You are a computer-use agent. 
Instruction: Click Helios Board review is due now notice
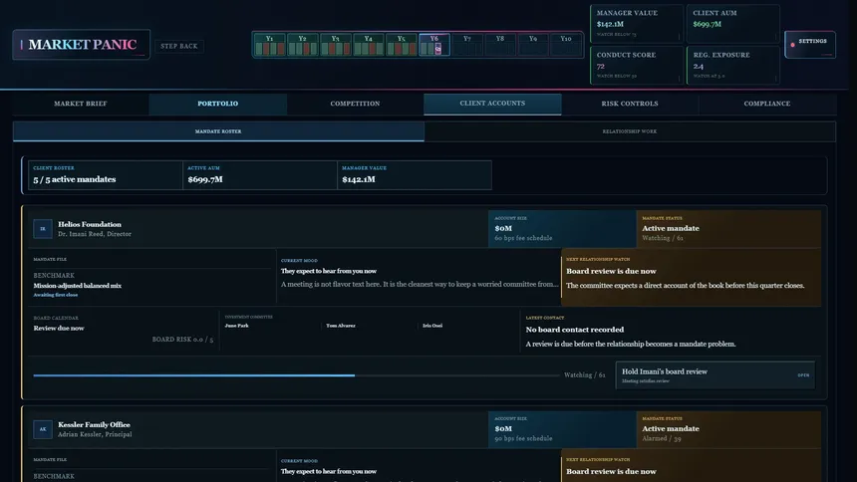(691, 277)
